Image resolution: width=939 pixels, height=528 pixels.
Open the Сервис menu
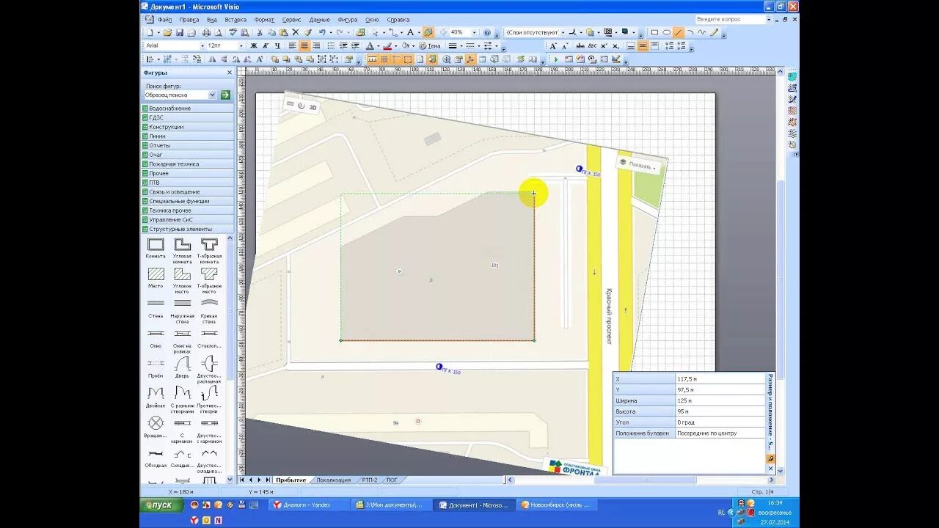tap(291, 20)
